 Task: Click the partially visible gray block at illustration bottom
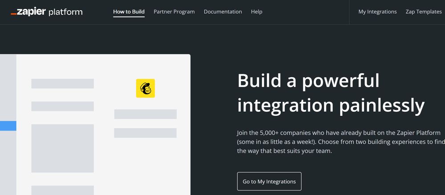62,190
